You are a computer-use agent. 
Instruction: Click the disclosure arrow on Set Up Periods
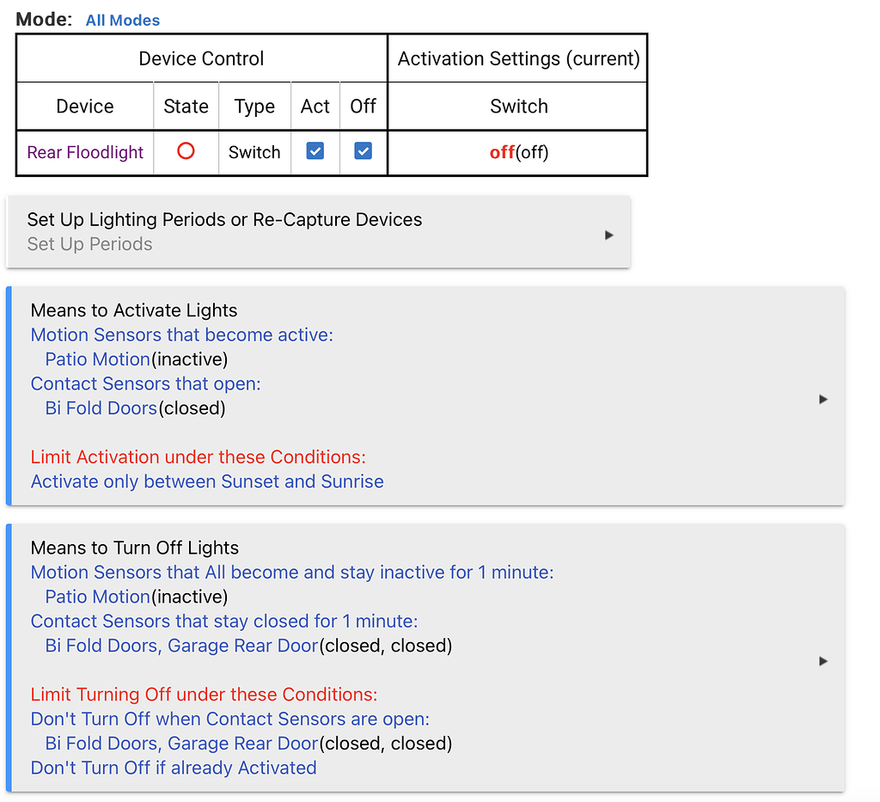click(x=608, y=233)
